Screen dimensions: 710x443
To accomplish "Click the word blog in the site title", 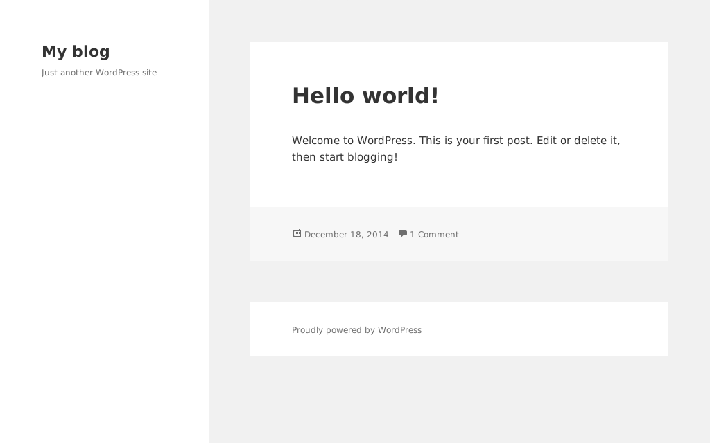I will [x=91, y=52].
